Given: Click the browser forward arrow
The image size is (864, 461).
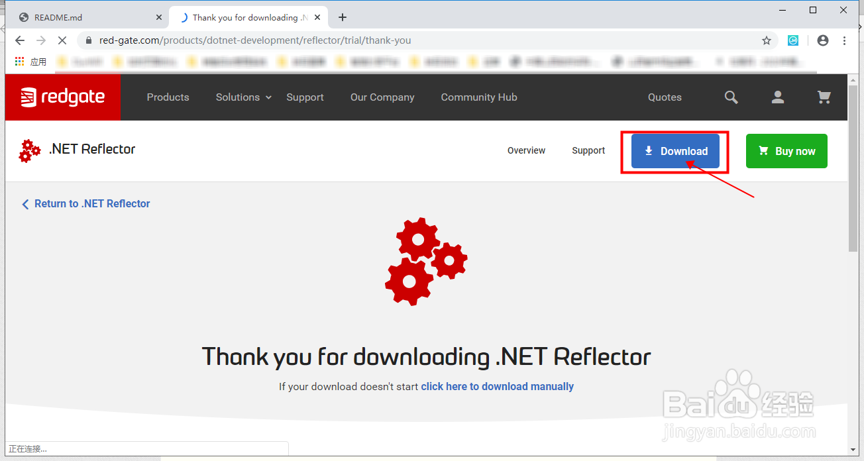Looking at the screenshot, I should 41,40.
